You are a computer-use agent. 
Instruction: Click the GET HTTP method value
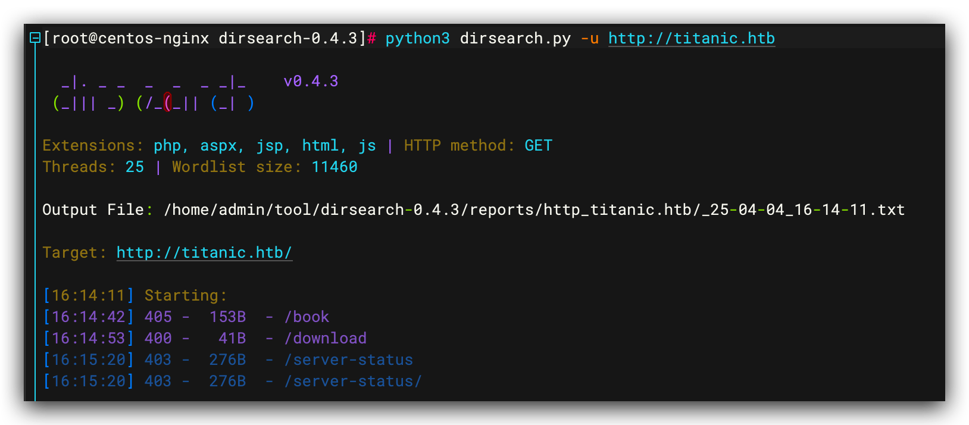click(x=538, y=146)
